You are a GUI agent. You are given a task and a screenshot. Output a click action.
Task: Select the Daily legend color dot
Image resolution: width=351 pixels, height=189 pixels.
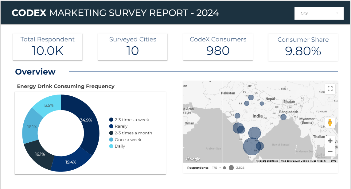pos(111,146)
